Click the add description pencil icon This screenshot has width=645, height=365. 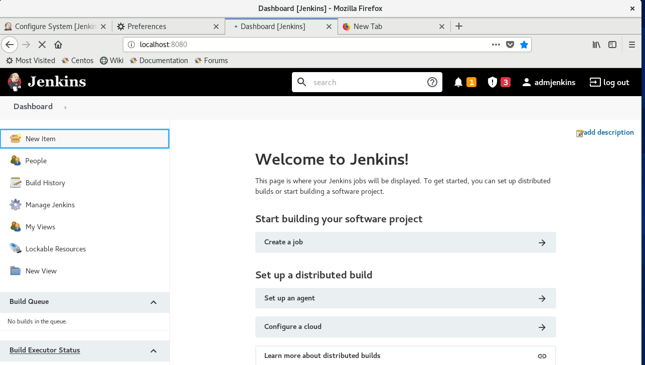click(580, 133)
